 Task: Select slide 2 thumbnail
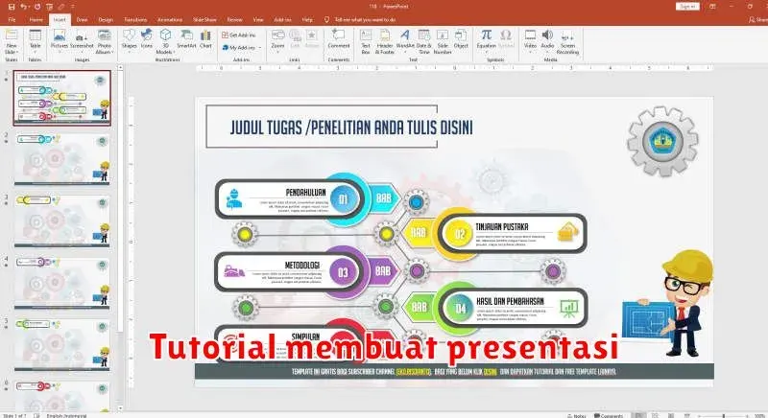tap(62, 159)
